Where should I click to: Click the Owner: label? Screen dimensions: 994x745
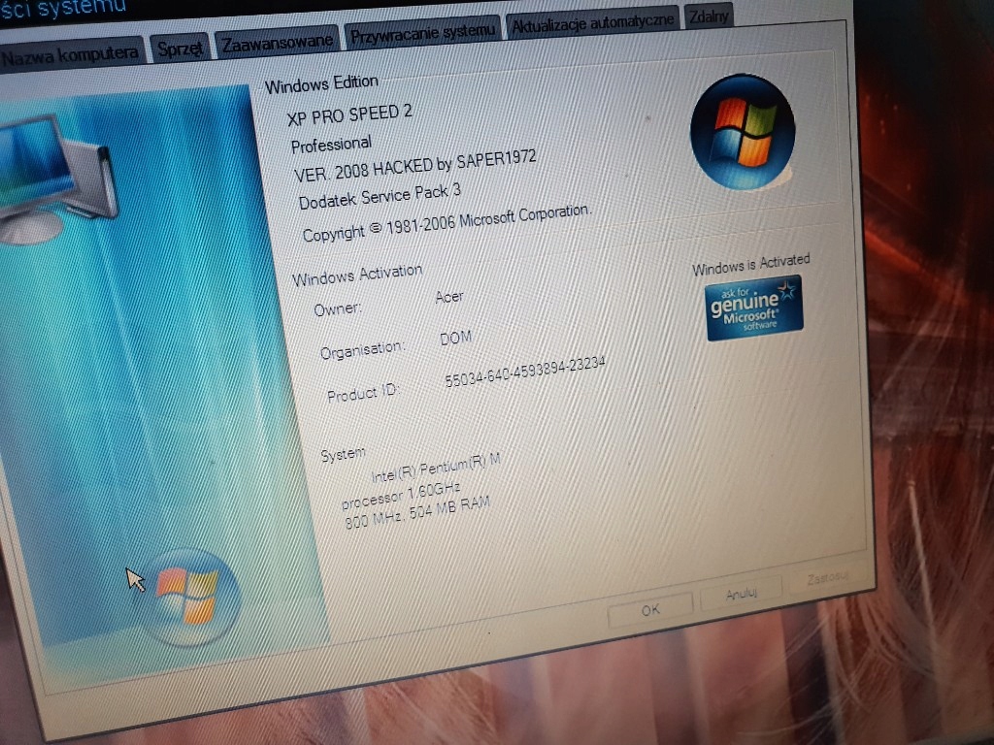click(337, 308)
